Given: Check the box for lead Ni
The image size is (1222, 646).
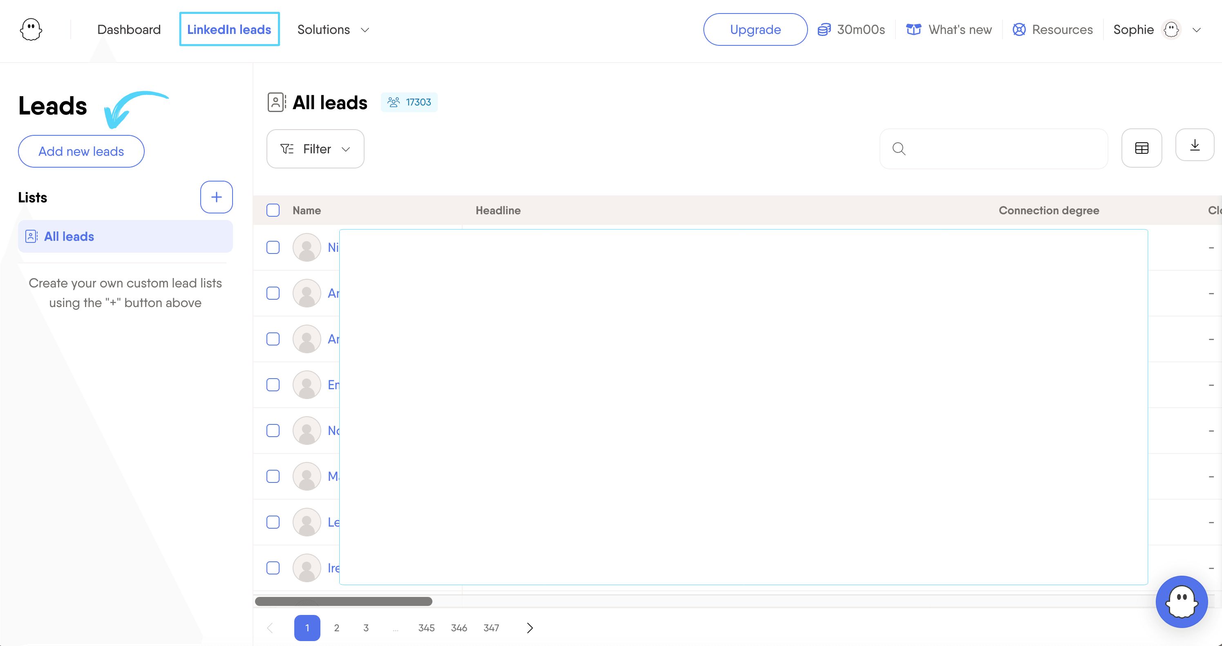Looking at the screenshot, I should (273, 247).
